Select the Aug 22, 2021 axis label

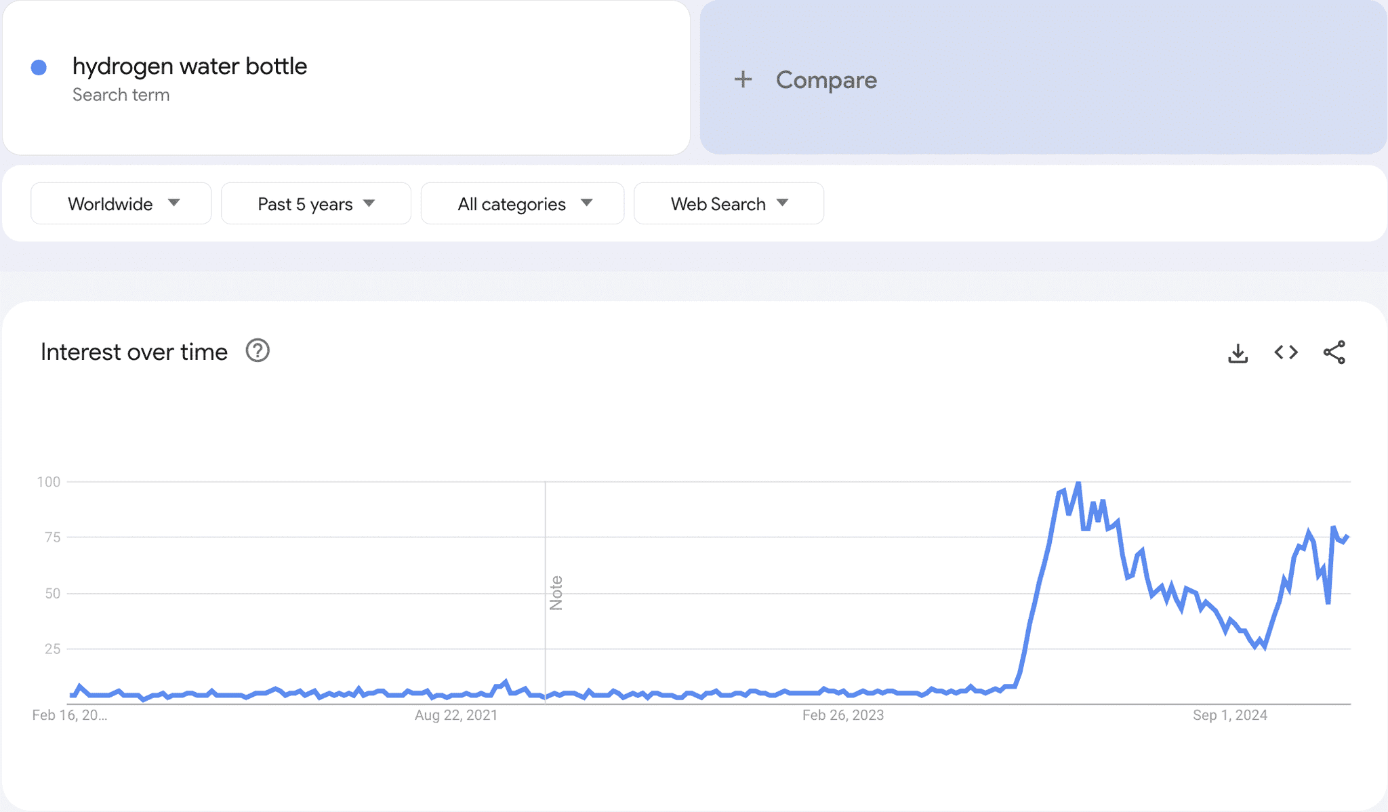pyautogui.click(x=456, y=715)
